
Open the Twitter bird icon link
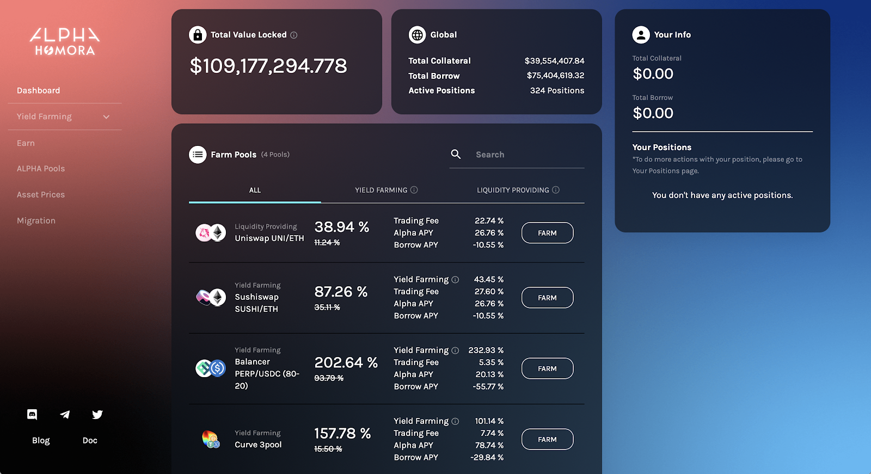pos(97,415)
